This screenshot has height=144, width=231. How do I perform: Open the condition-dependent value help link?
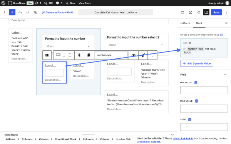point(221,35)
